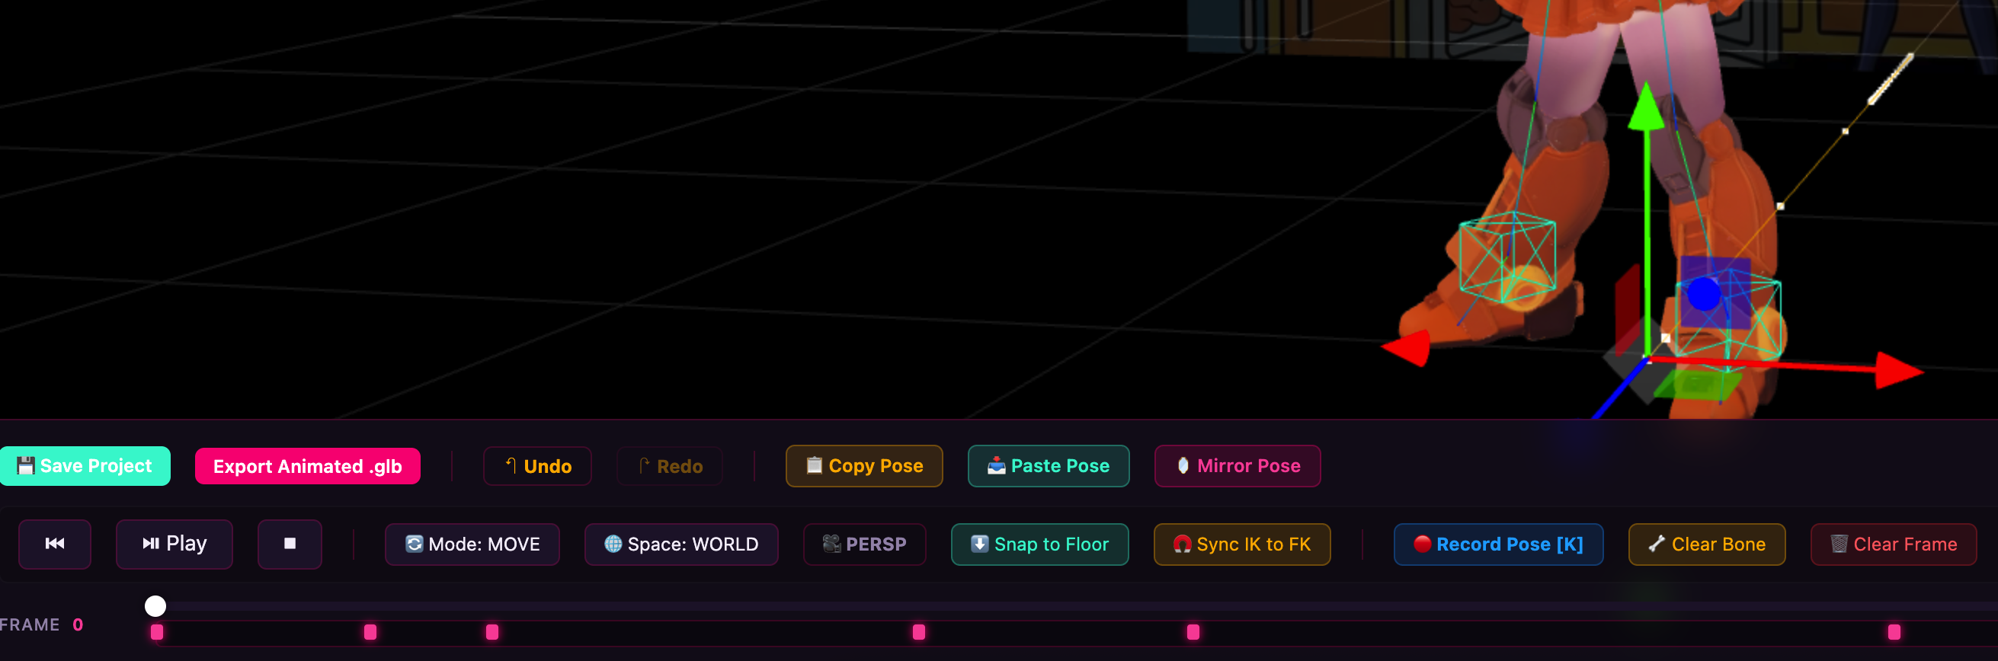
Task: Click the Redo button
Action: point(670,466)
